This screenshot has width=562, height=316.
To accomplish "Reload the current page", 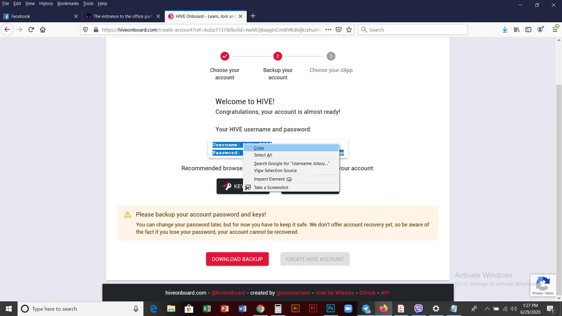I will pos(31,29).
